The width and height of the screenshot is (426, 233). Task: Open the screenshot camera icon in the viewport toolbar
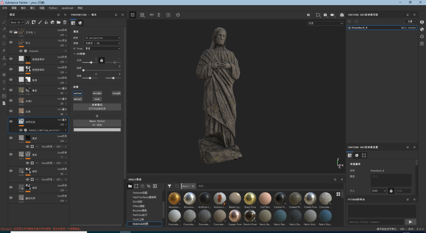[342, 15]
